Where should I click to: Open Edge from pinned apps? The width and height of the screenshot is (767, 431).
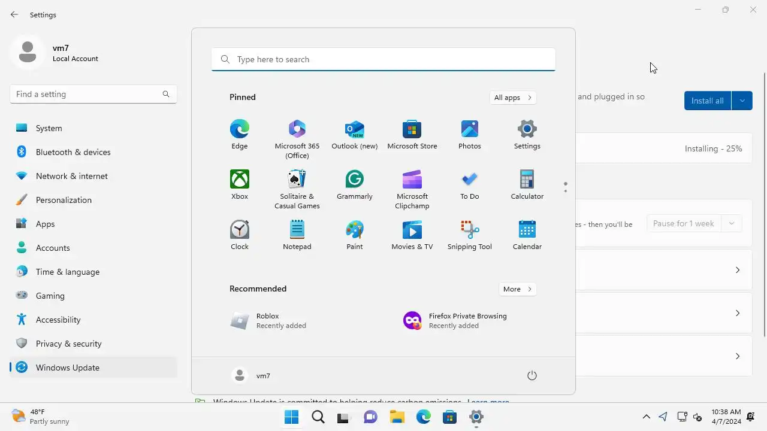pyautogui.click(x=240, y=135)
